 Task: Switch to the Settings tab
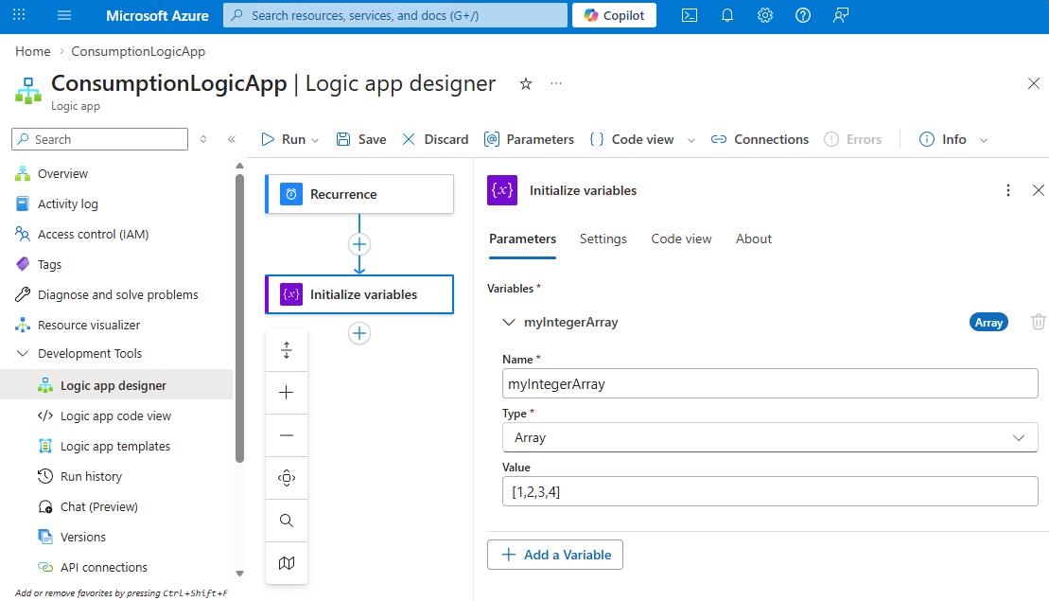click(603, 239)
